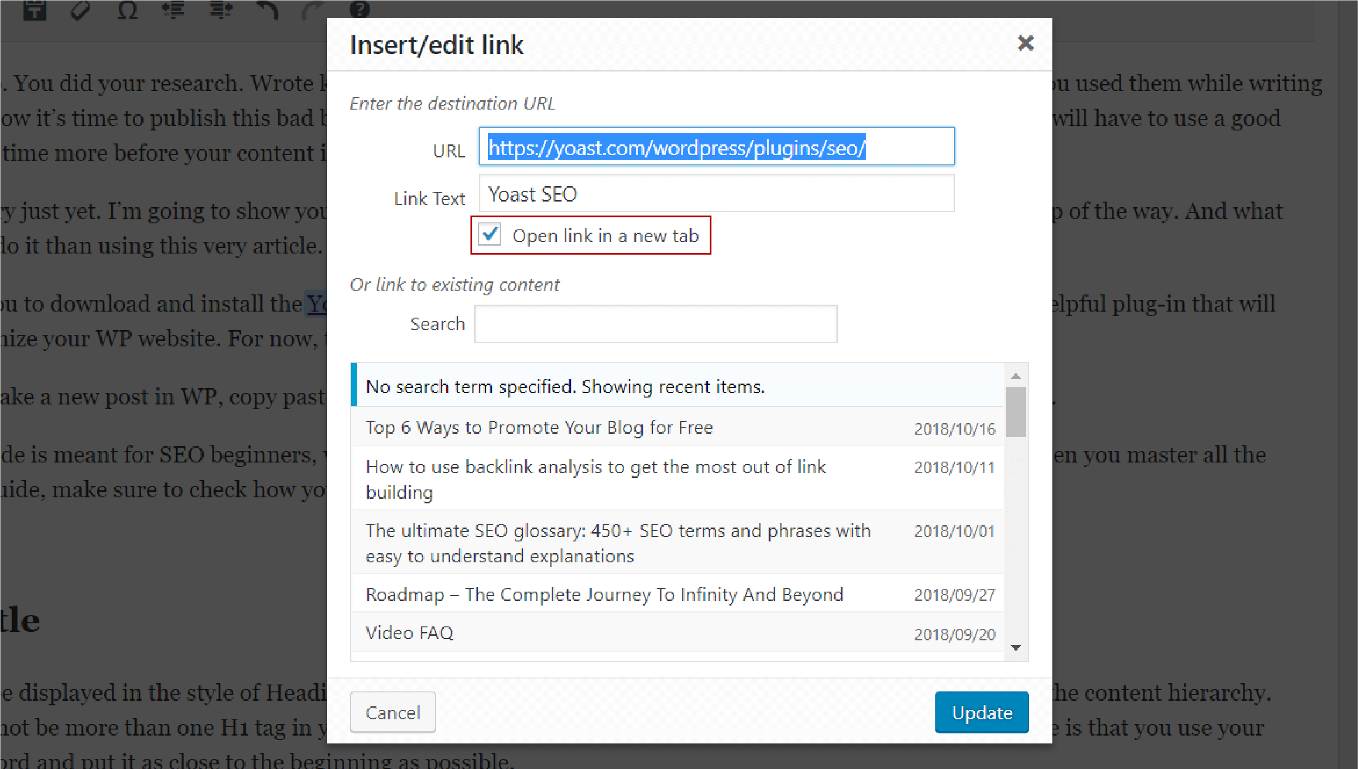This screenshot has height=769, width=1358.
Task: Open the Special character picker
Action: coord(127,11)
